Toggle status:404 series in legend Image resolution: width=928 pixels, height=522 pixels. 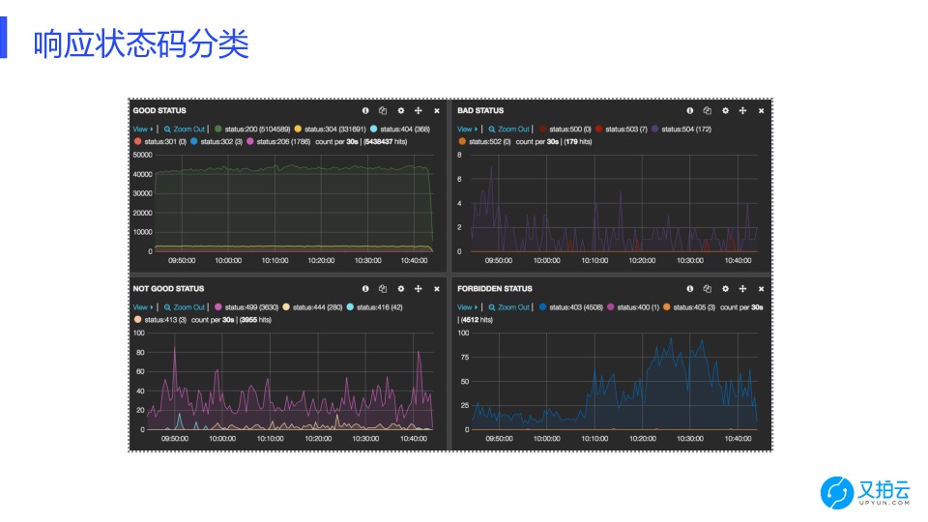tap(400, 129)
